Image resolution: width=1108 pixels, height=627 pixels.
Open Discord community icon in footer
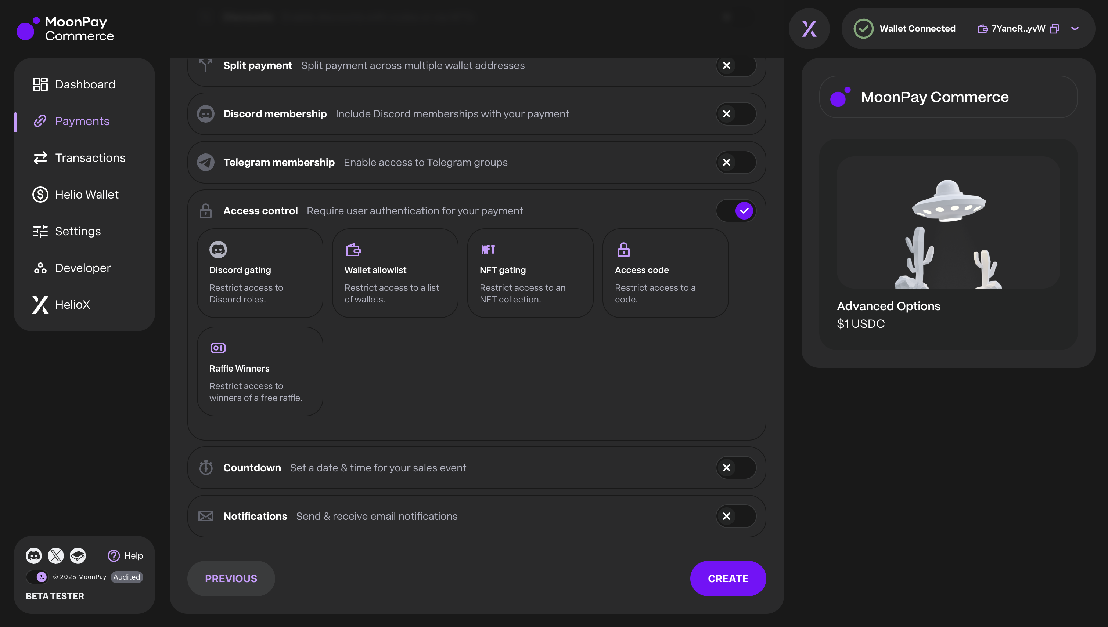[34, 555]
